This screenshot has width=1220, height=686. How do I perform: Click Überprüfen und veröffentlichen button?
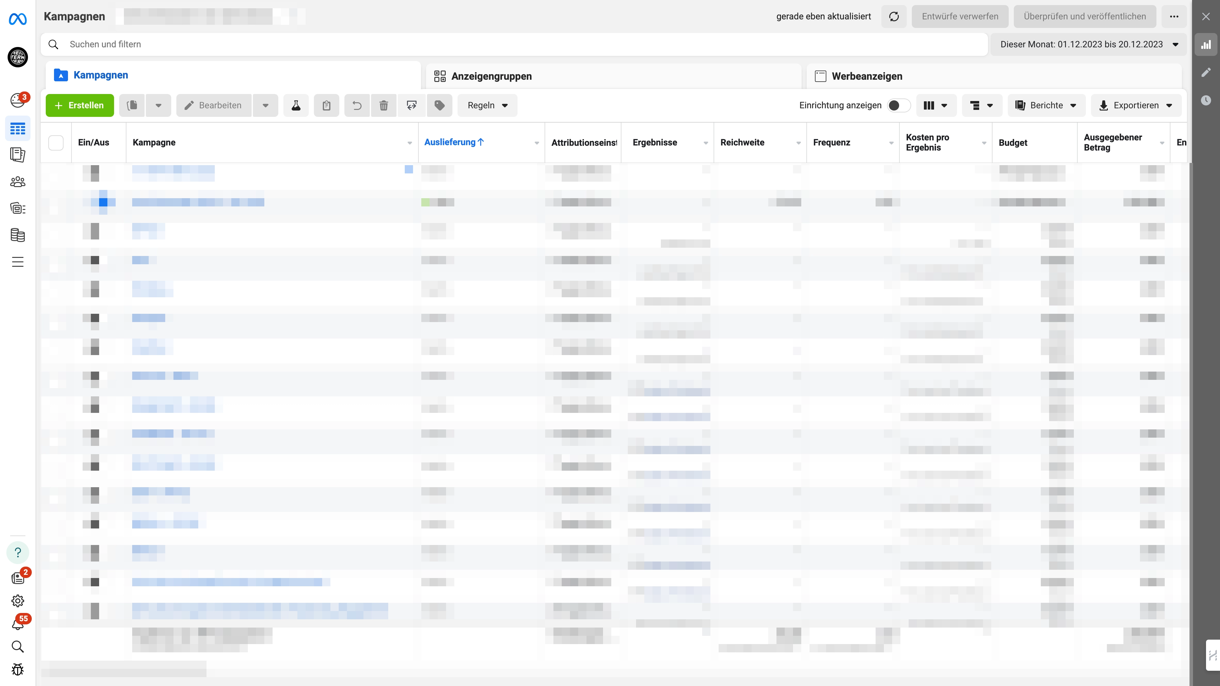click(1085, 17)
